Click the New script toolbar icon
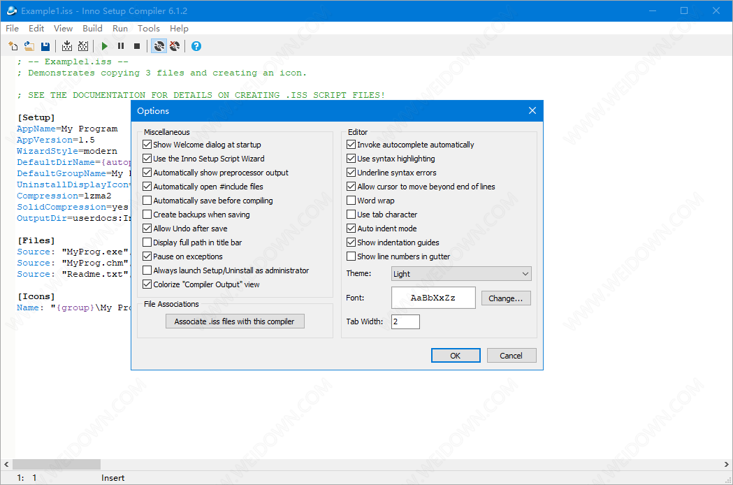733x485 pixels. 13,46
